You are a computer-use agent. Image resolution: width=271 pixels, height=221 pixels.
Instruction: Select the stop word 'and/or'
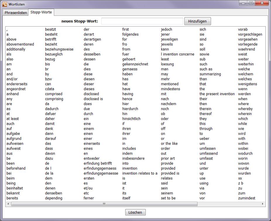(12, 79)
